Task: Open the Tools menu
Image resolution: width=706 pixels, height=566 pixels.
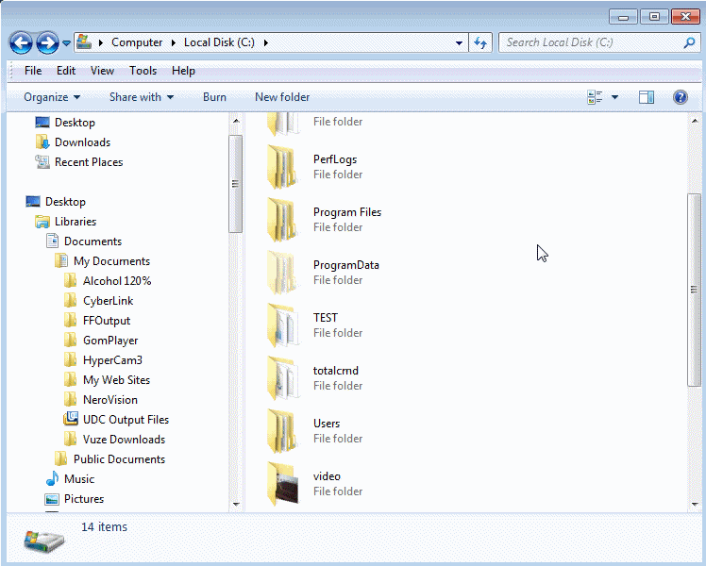Action: tap(143, 71)
